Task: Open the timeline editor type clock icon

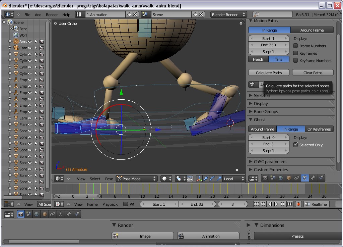Action: coord(59,204)
